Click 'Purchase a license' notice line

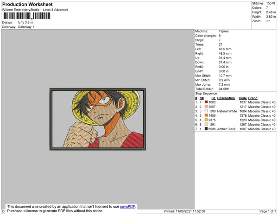pyautogui.click(x=55, y=211)
